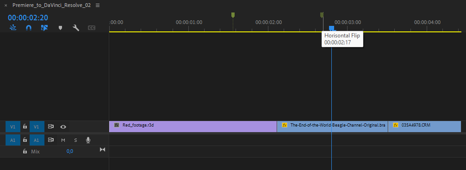
Task: Mute the A1 audio track
Action: pos(63,140)
